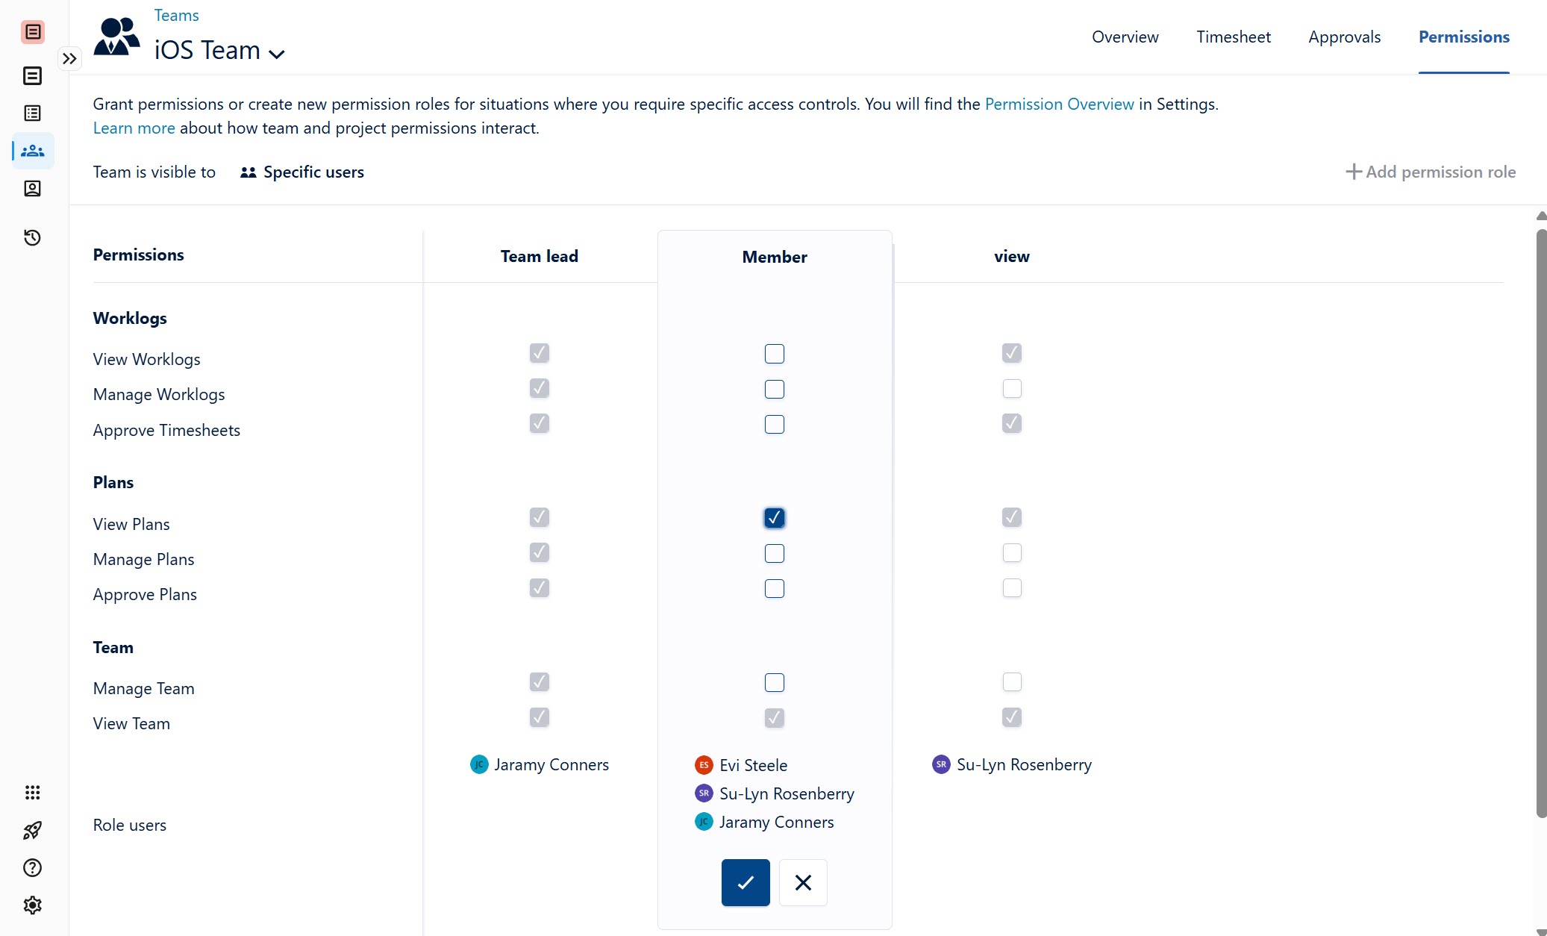Open the Permission Overview link
This screenshot has height=936, width=1547.
pos(1059,104)
